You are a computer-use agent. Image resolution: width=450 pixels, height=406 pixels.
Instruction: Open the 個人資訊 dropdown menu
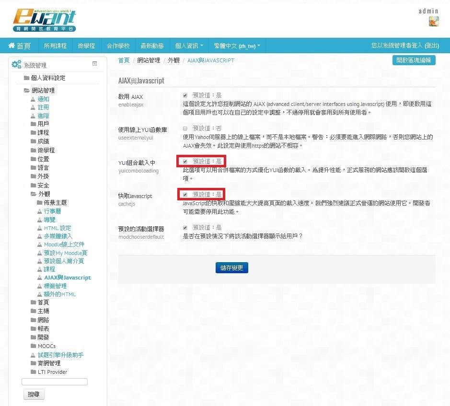(189, 46)
